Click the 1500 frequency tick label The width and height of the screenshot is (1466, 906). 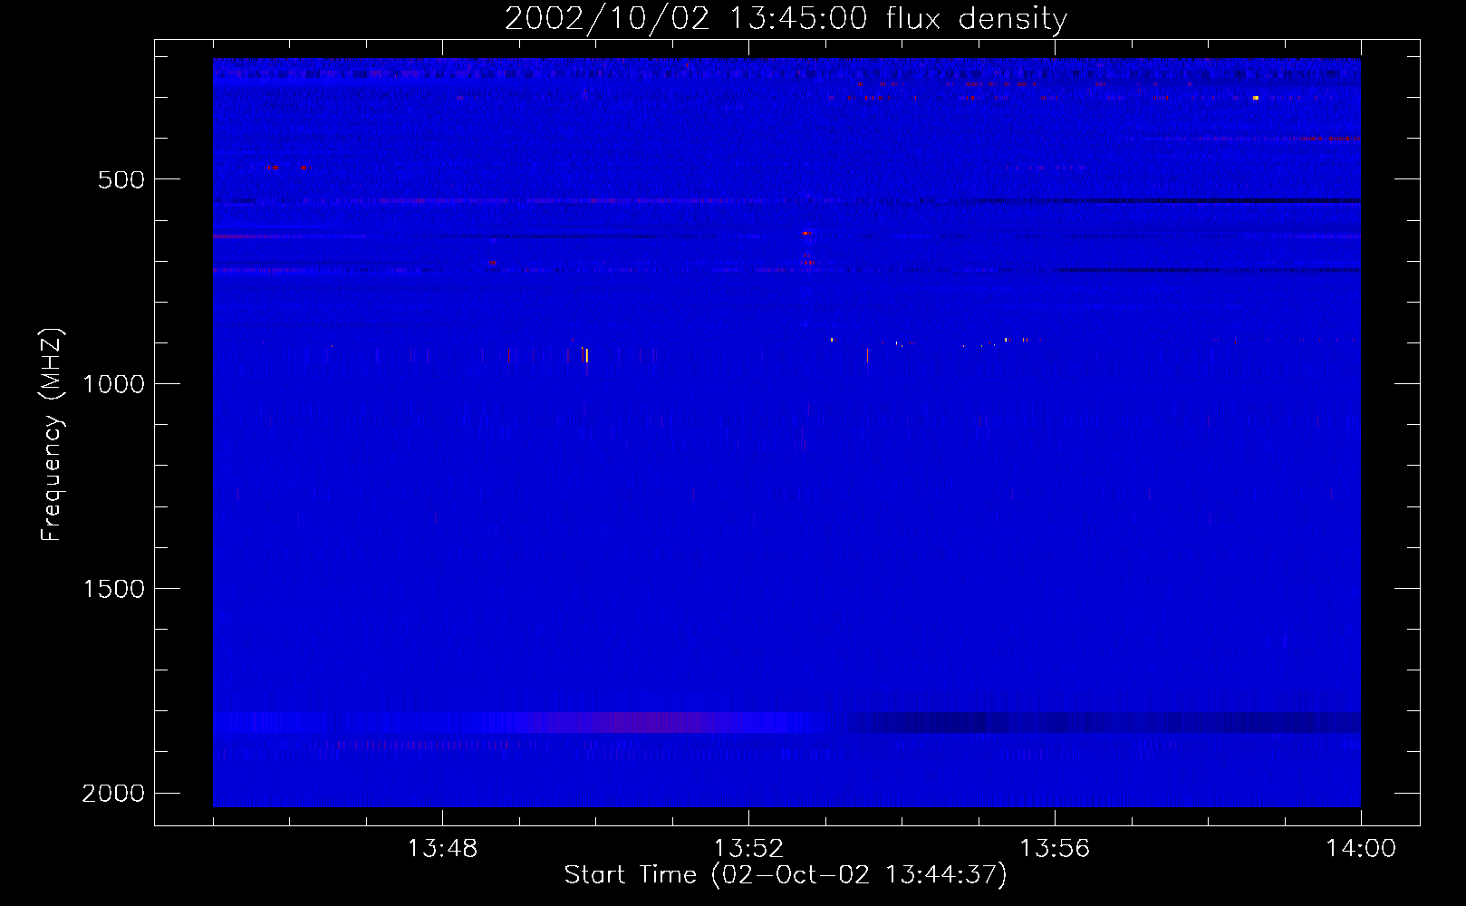click(113, 589)
